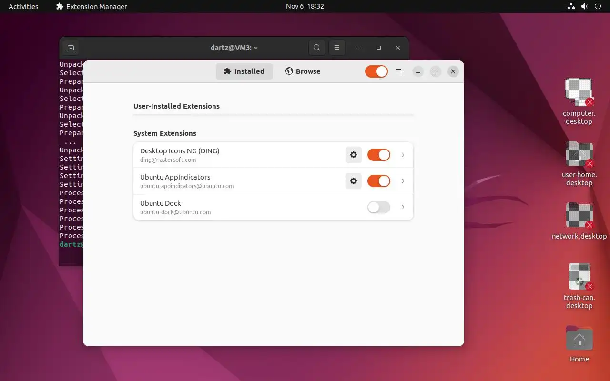Click ubuntu-appindicators@ubuntu.com text
This screenshot has width=610, height=381.
coord(187,186)
